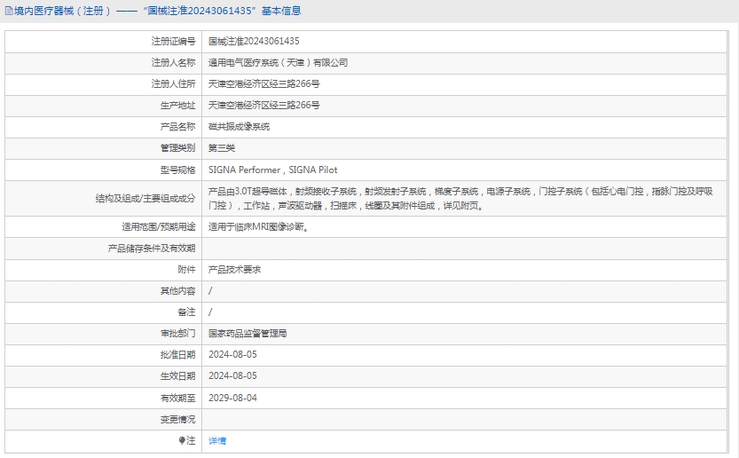The image size is (739, 458).
Task: Select the product name 磁共振成像系统
Action: (239, 127)
